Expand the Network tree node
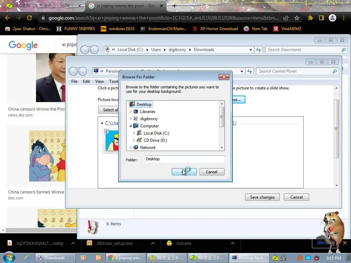The width and height of the screenshot is (351, 263). click(131, 147)
